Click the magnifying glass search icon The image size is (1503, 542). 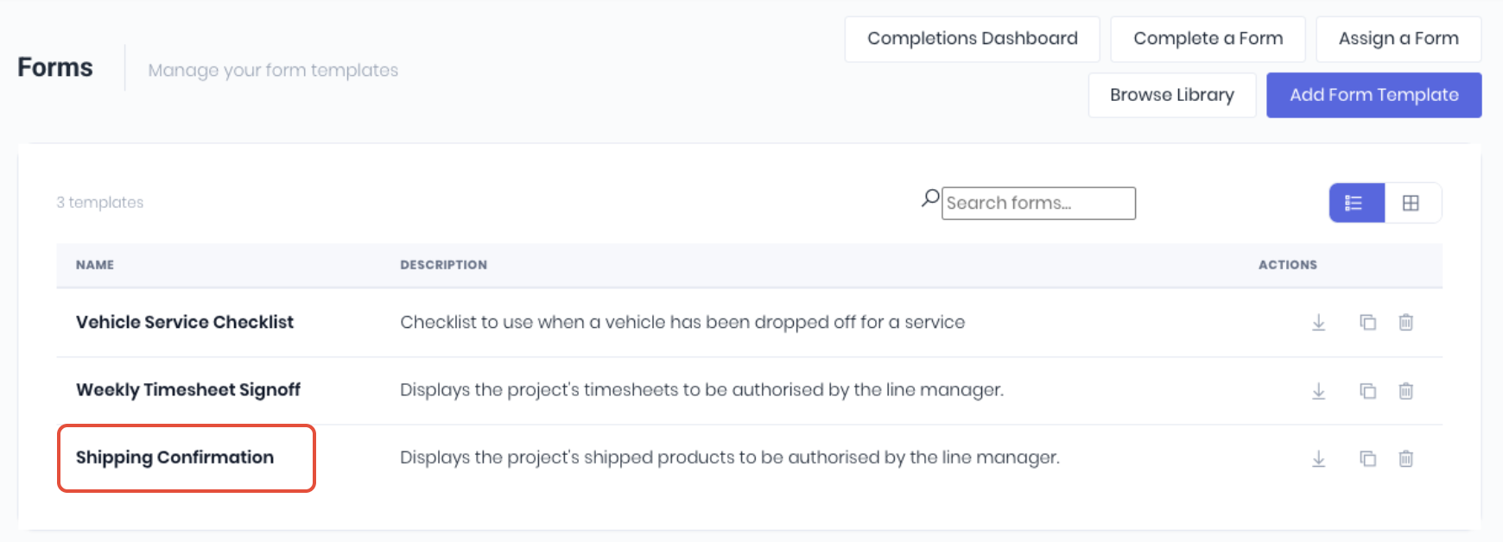point(929,199)
